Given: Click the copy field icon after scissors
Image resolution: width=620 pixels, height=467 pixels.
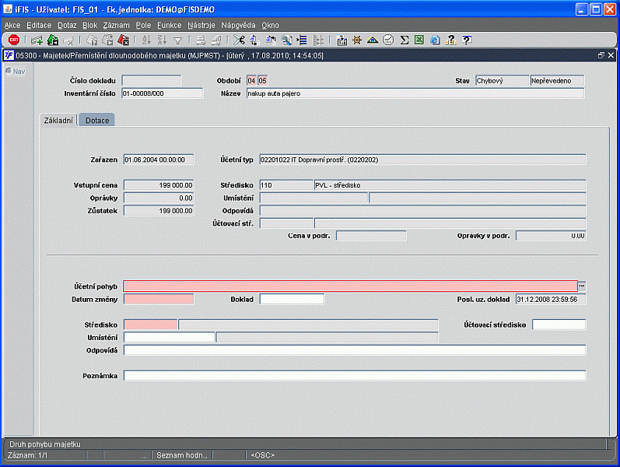Looking at the screenshot, I should click(254, 40).
